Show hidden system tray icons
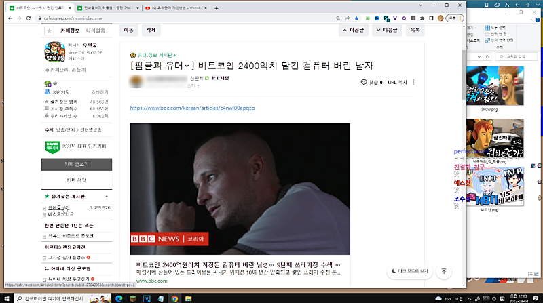This screenshot has width=543, height=303. tap(469, 298)
